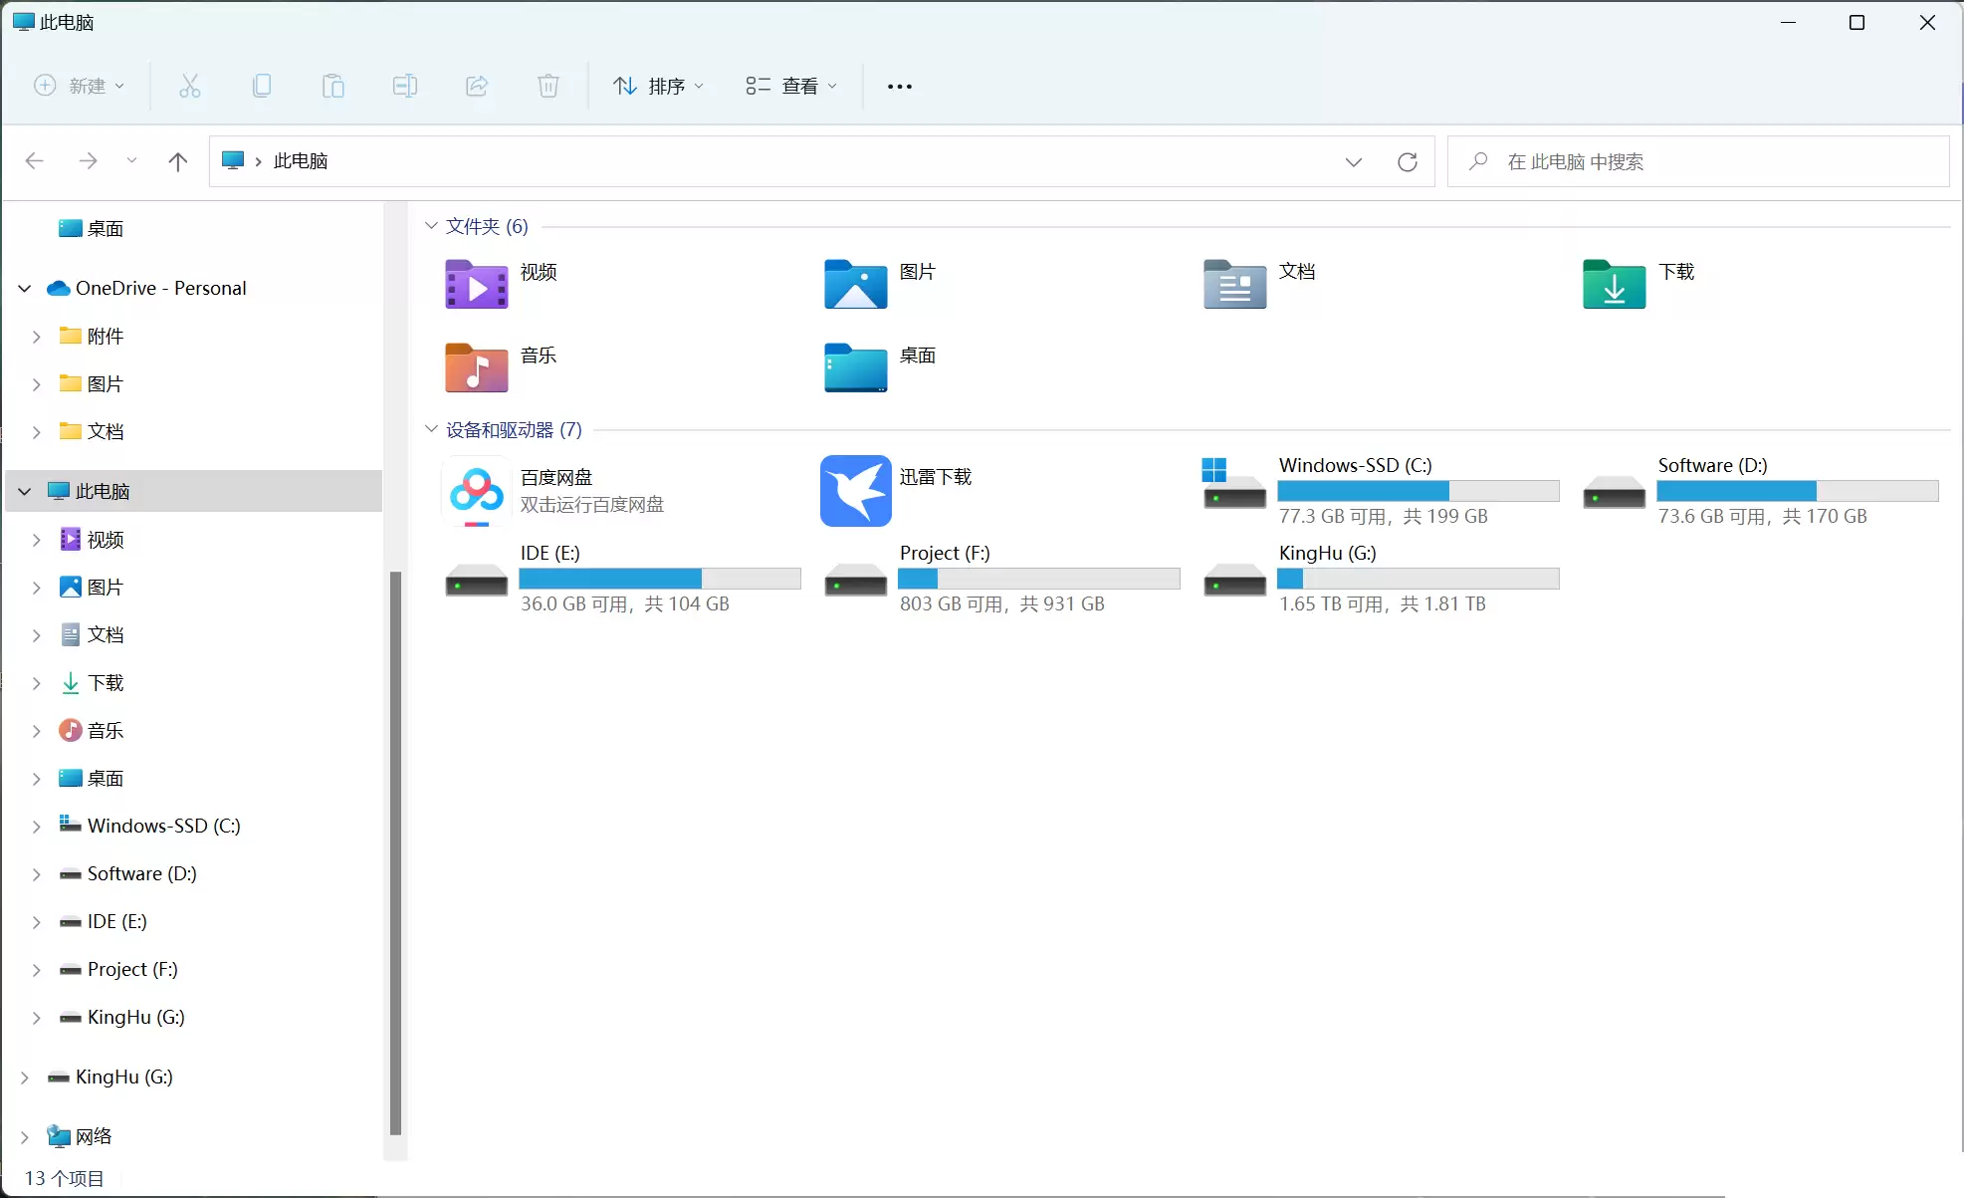Image resolution: width=1964 pixels, height=1198 pixels.
Task: Select the KingHu (G:) drive icon in main pane
Action: coord(1235,580)
